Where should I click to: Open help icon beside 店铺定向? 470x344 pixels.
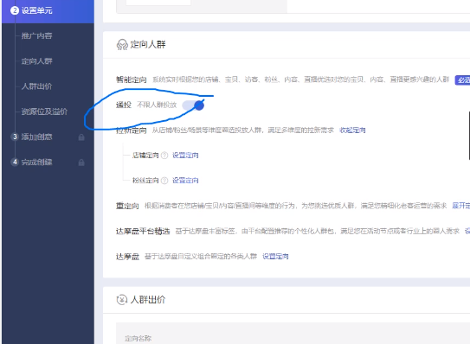[164, 156]
